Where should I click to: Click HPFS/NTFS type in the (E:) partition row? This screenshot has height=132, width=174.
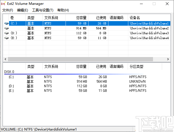click(138, 91)
